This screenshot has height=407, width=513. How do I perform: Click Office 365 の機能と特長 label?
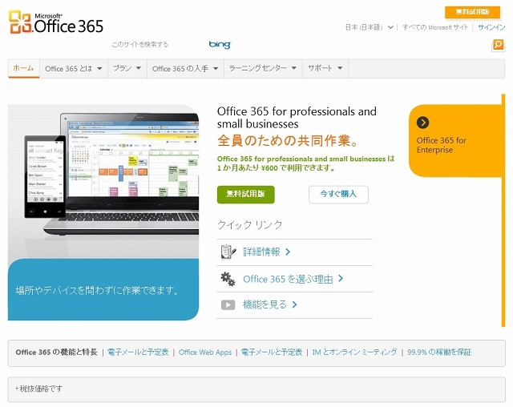(57, 352)
